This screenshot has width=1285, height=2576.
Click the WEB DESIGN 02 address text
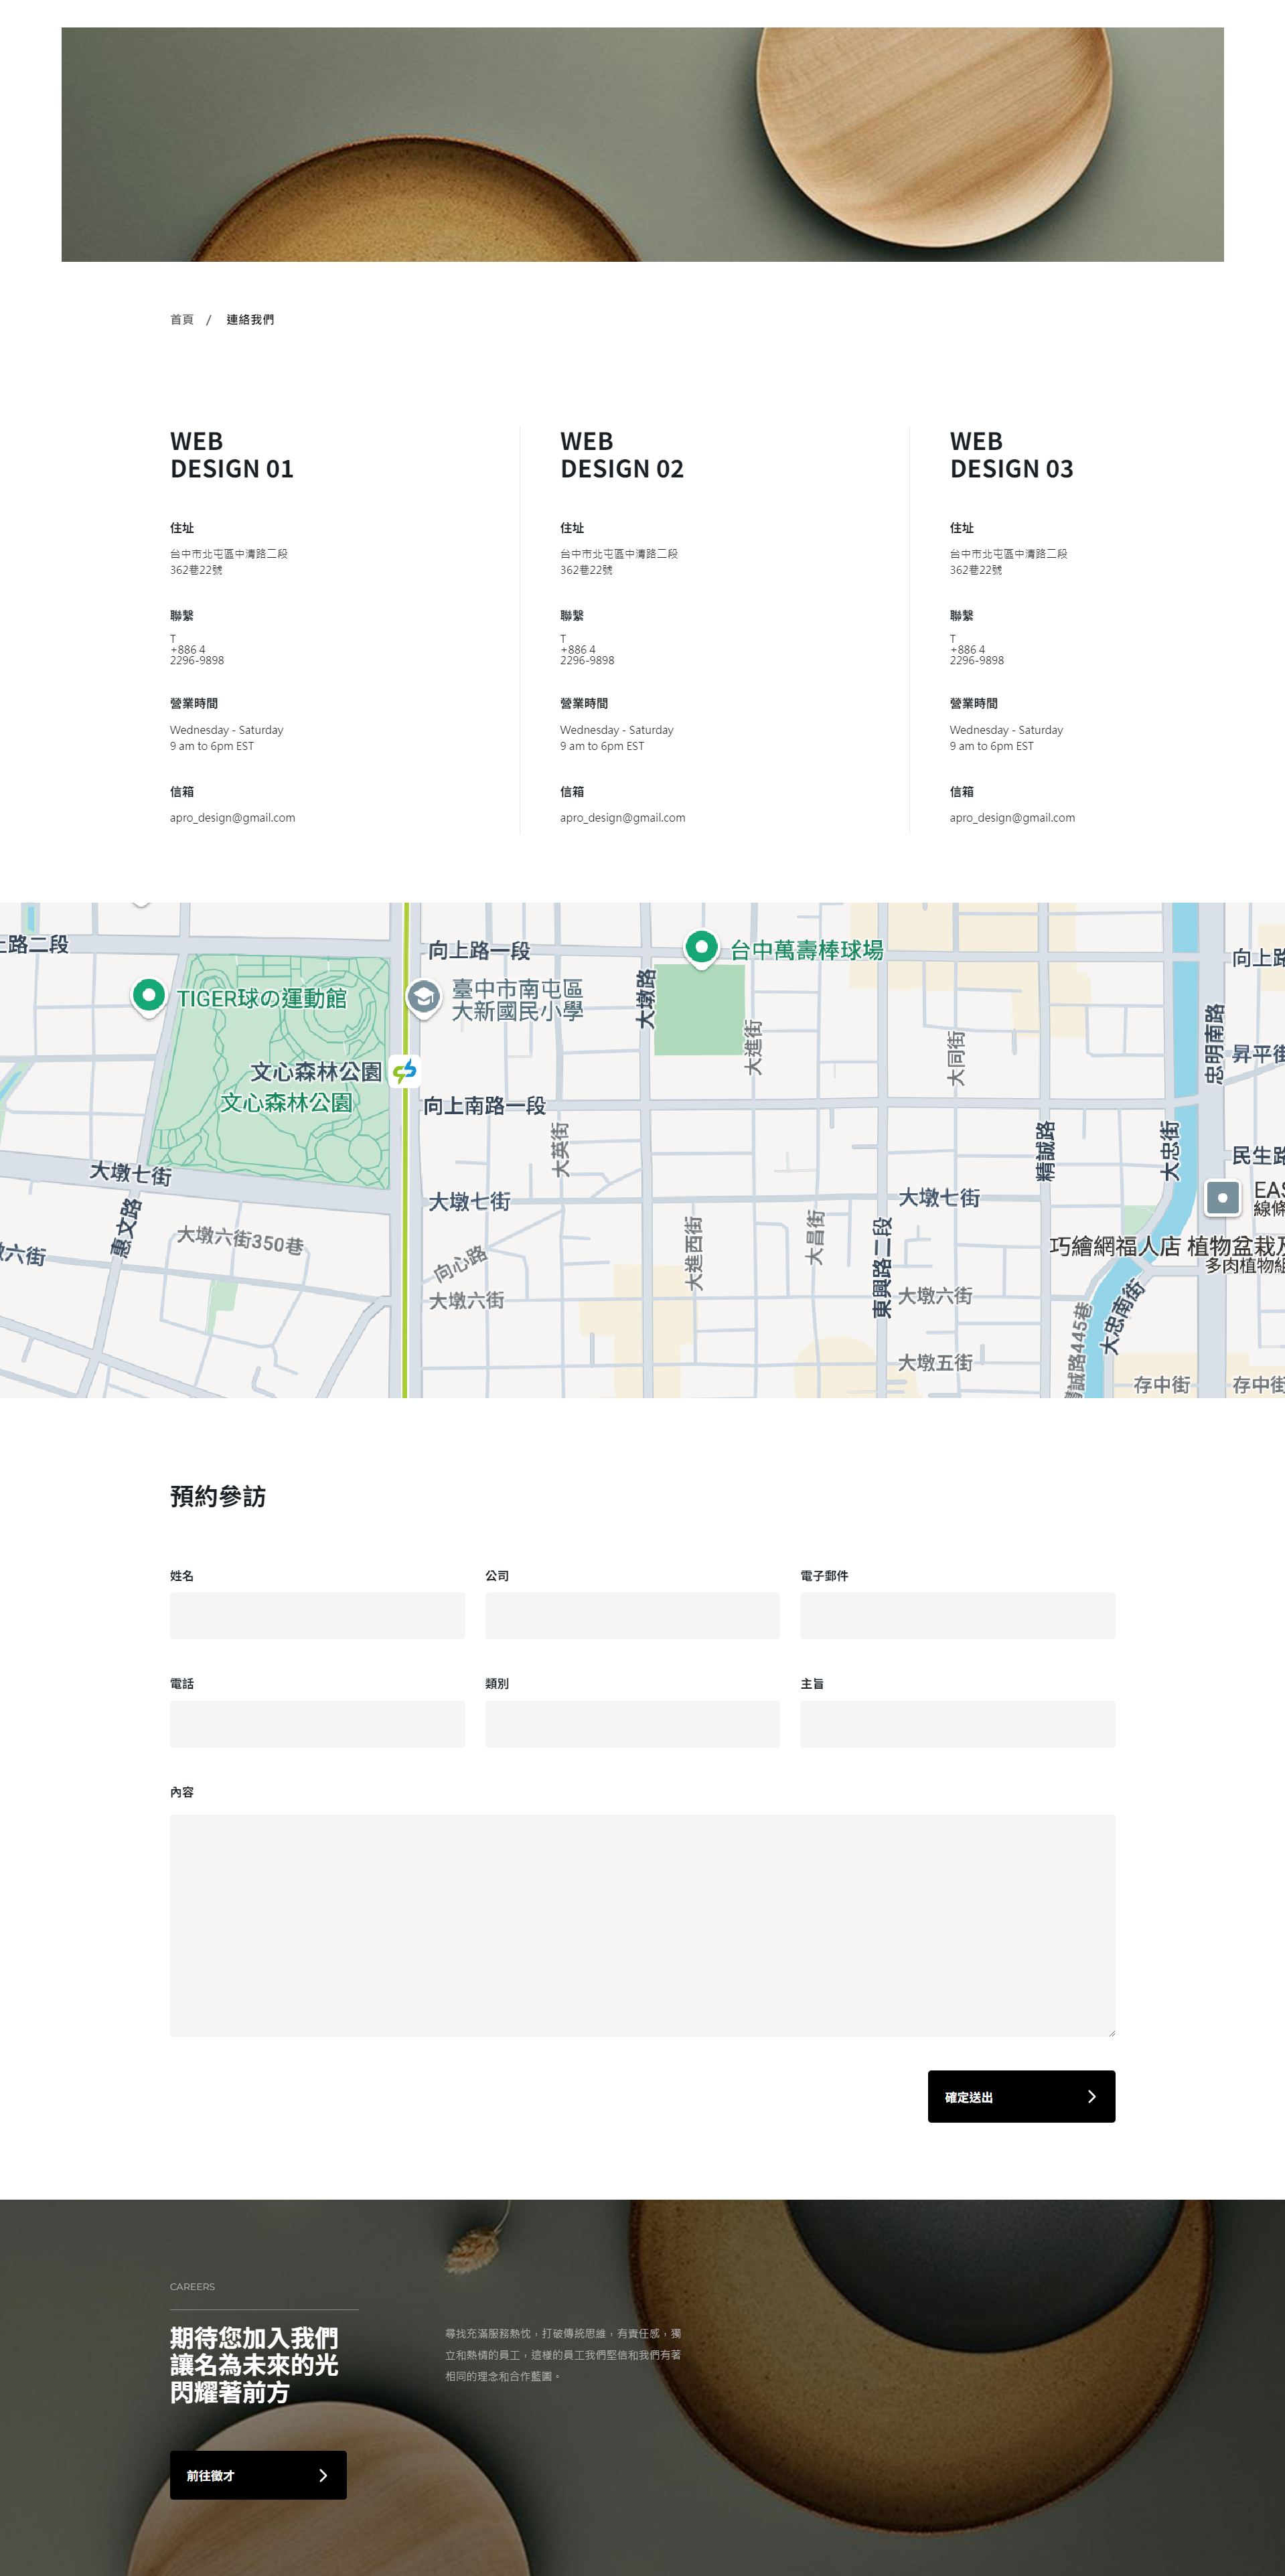(x=618, y=562)
